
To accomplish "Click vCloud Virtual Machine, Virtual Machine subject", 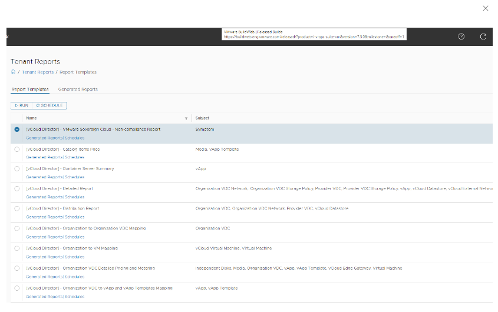I will (x=233, y=248).
